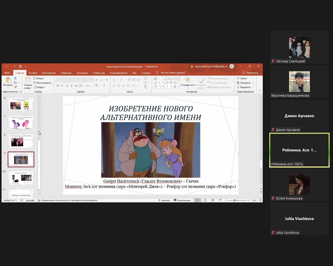
Task: Toggle Italic (К) formatting
Action: [62, 86]
